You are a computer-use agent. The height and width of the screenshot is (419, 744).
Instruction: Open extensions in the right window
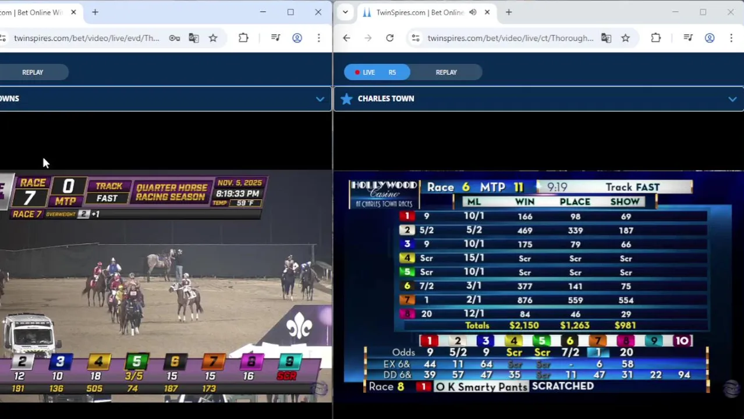click(656, 38)
